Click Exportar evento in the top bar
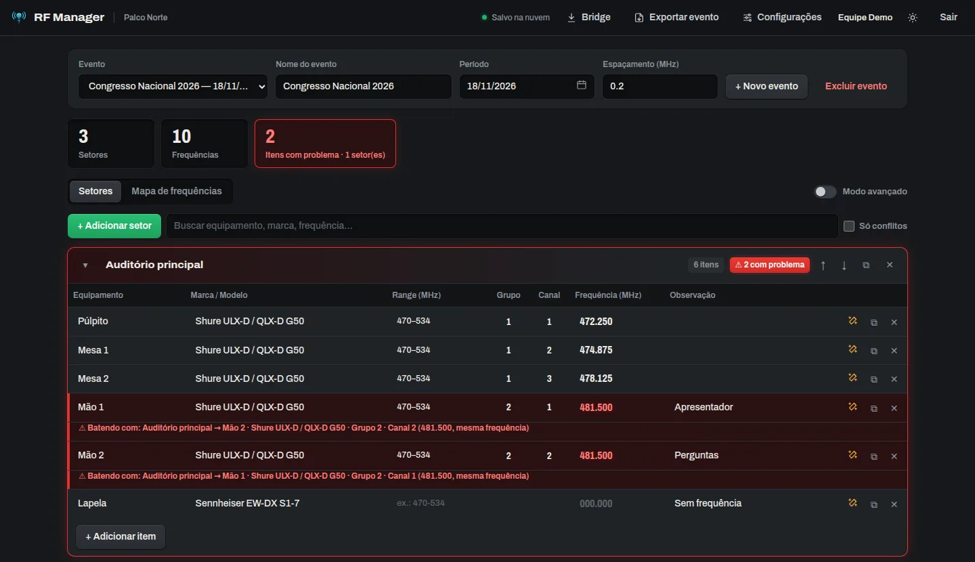 pos(676,18)
